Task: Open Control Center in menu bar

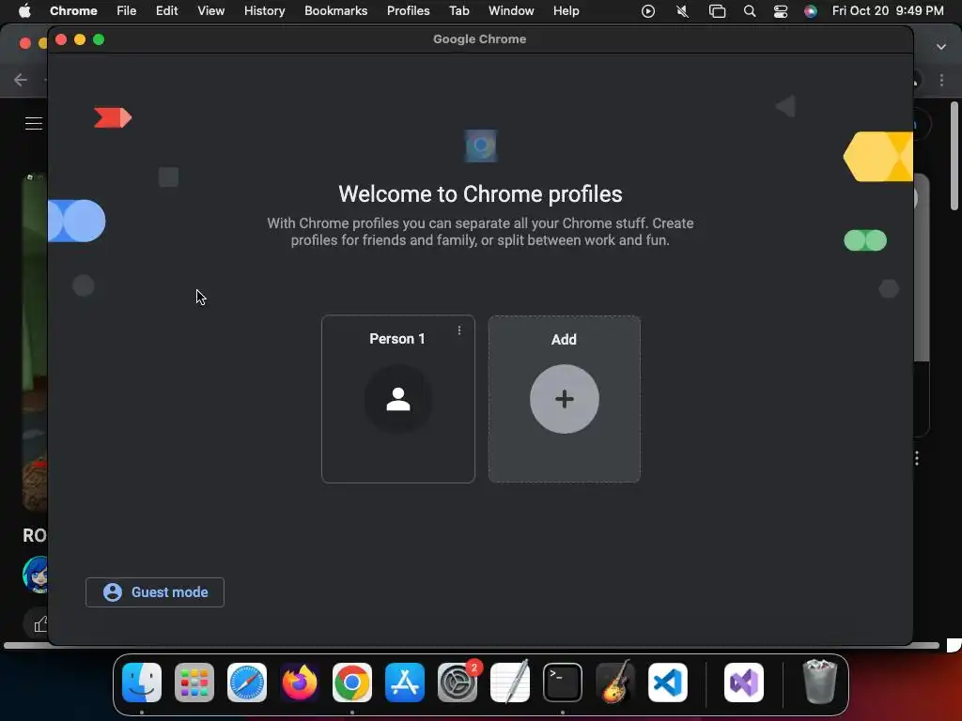Action: coord(780,11)
